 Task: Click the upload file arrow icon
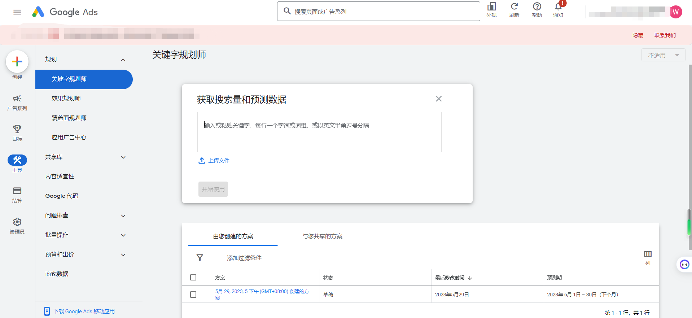tap(202, 161)
